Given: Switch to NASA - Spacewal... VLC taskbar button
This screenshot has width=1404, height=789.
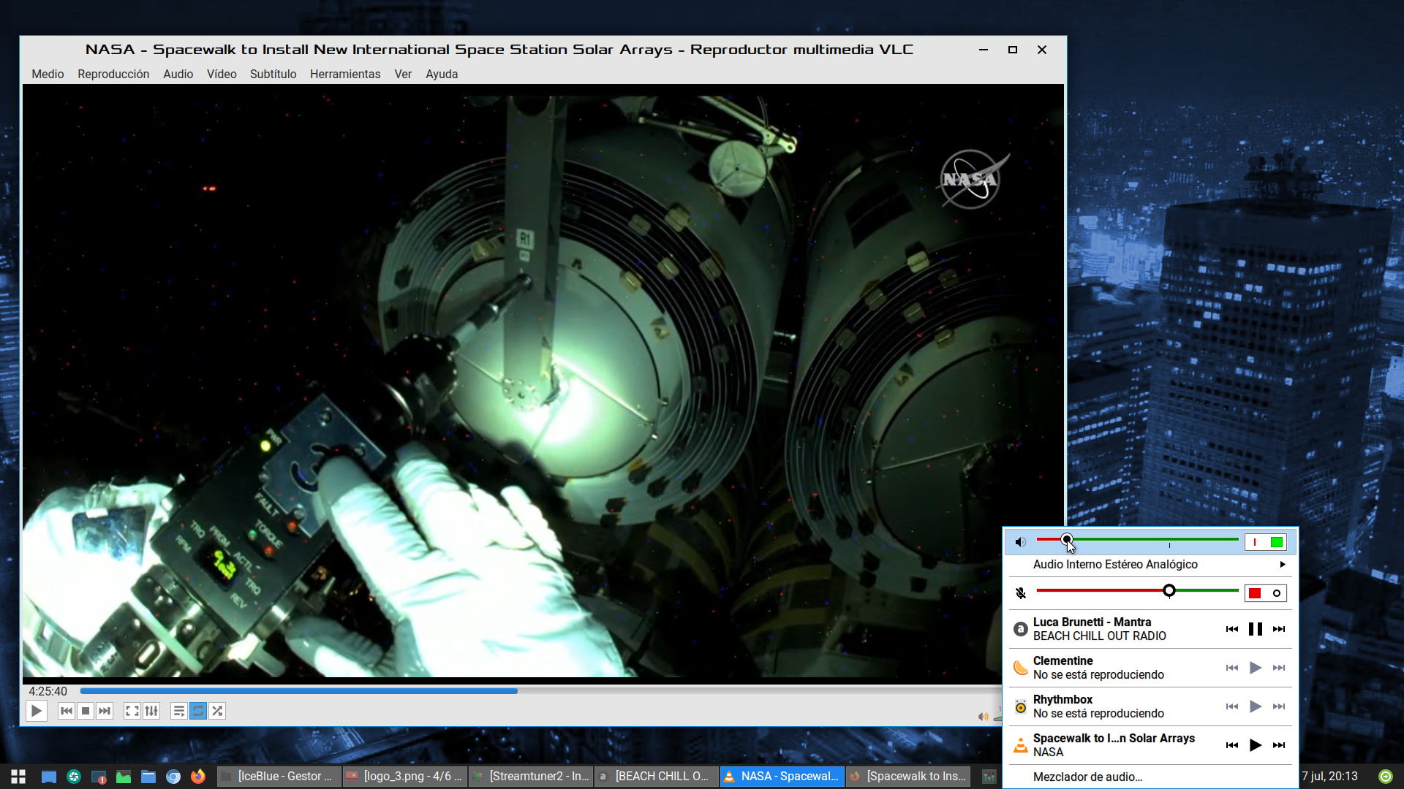Looking at the screenshot, I should (x=782, y=777).
